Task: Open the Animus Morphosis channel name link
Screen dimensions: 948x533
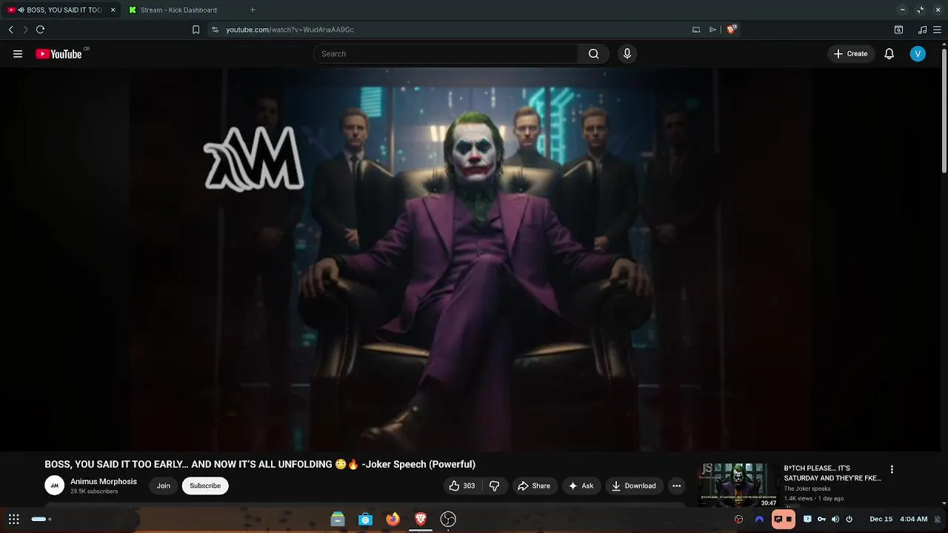Action: (x=104, y=481)
